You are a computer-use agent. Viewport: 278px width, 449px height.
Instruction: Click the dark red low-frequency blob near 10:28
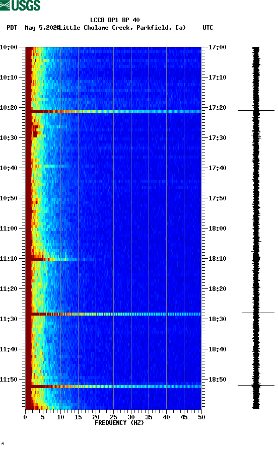click(x=36, y=131)
